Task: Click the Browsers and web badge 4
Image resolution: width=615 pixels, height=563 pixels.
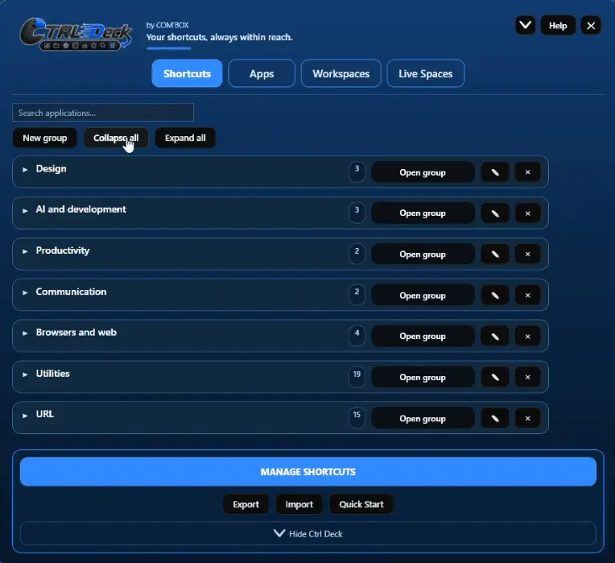Action: coord(357,335)
